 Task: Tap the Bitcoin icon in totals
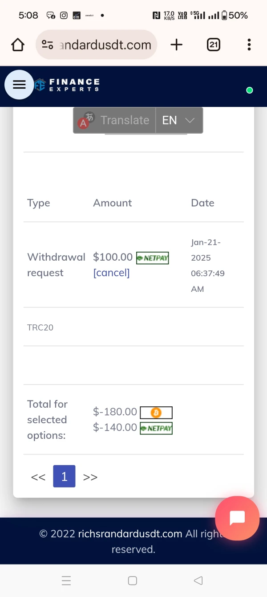click(x=156, y=413)
